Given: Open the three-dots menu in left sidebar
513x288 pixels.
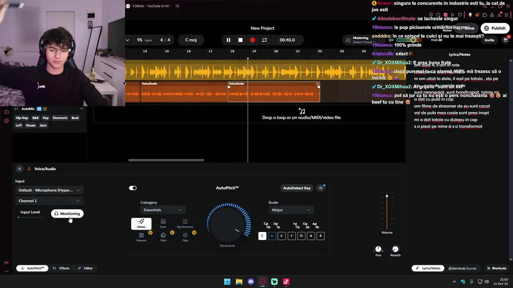Looking at the screenshot, I should point(6,271).
